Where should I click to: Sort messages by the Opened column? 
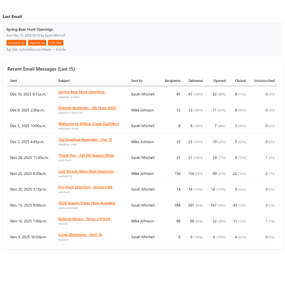(x=219, y=81)
